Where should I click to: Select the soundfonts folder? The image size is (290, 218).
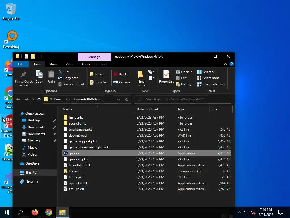[x=147, y=123]
